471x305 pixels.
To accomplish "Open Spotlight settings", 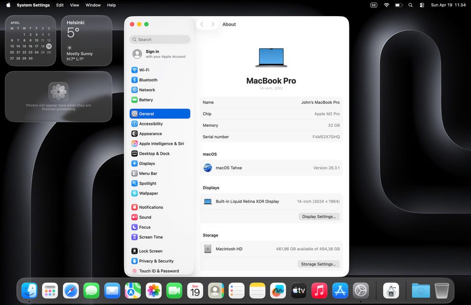I will [160, 183].
